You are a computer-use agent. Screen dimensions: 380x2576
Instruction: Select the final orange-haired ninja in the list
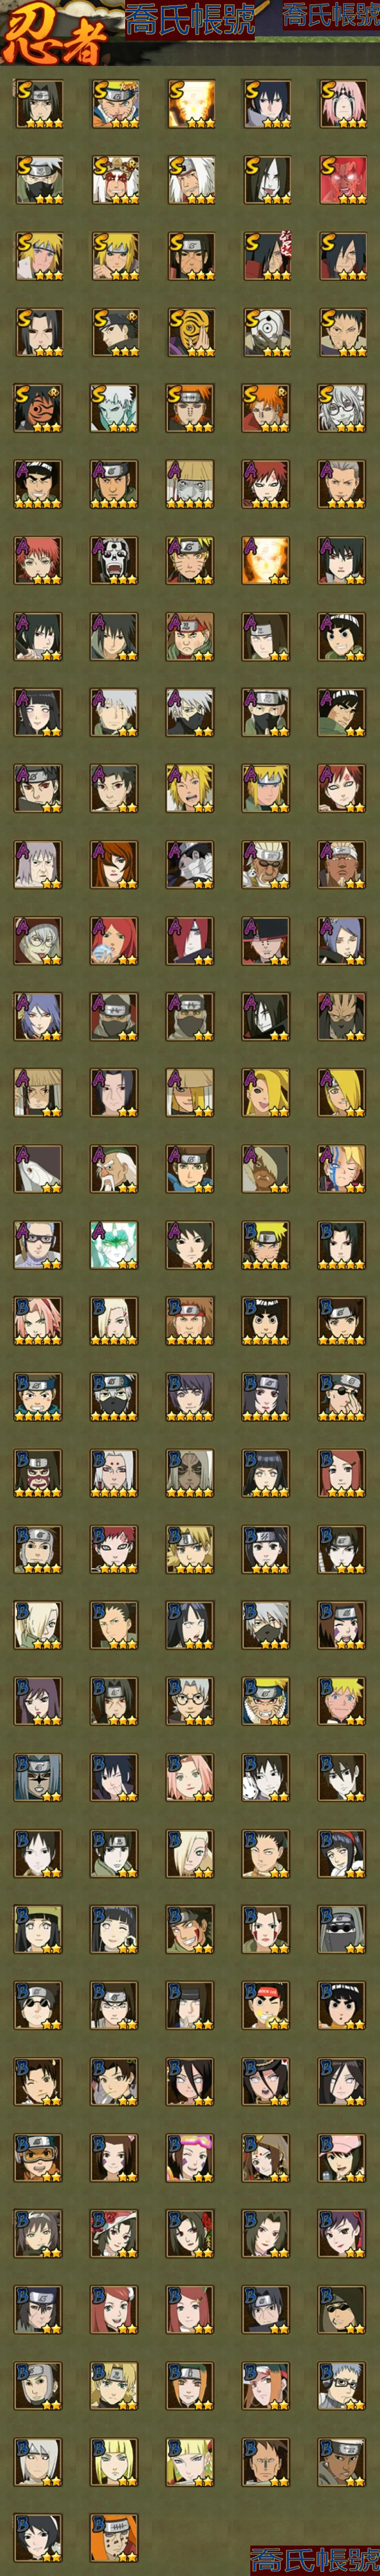[114, 2536]
